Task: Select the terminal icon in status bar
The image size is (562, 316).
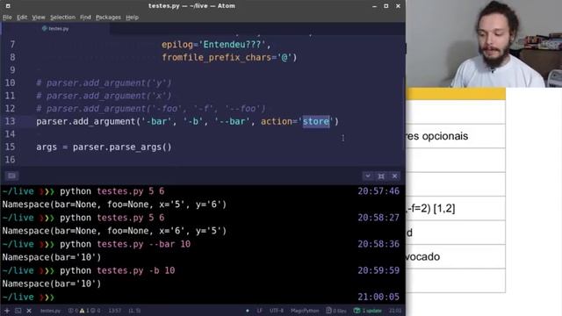Action: coord(18,311)
